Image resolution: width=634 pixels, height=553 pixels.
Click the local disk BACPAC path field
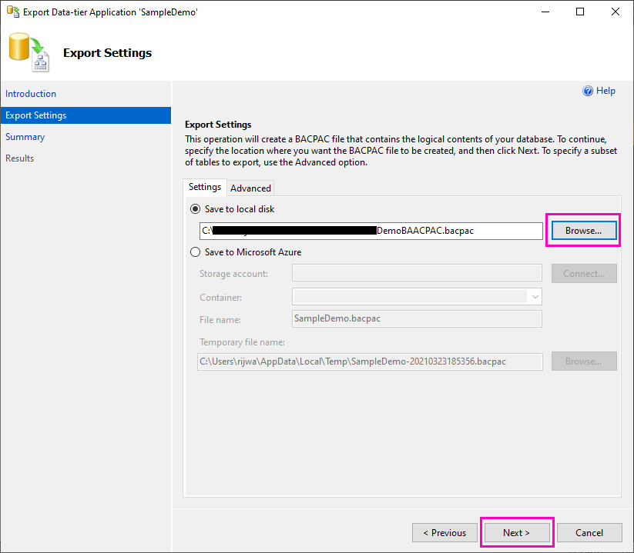click(x=370, y=230)
